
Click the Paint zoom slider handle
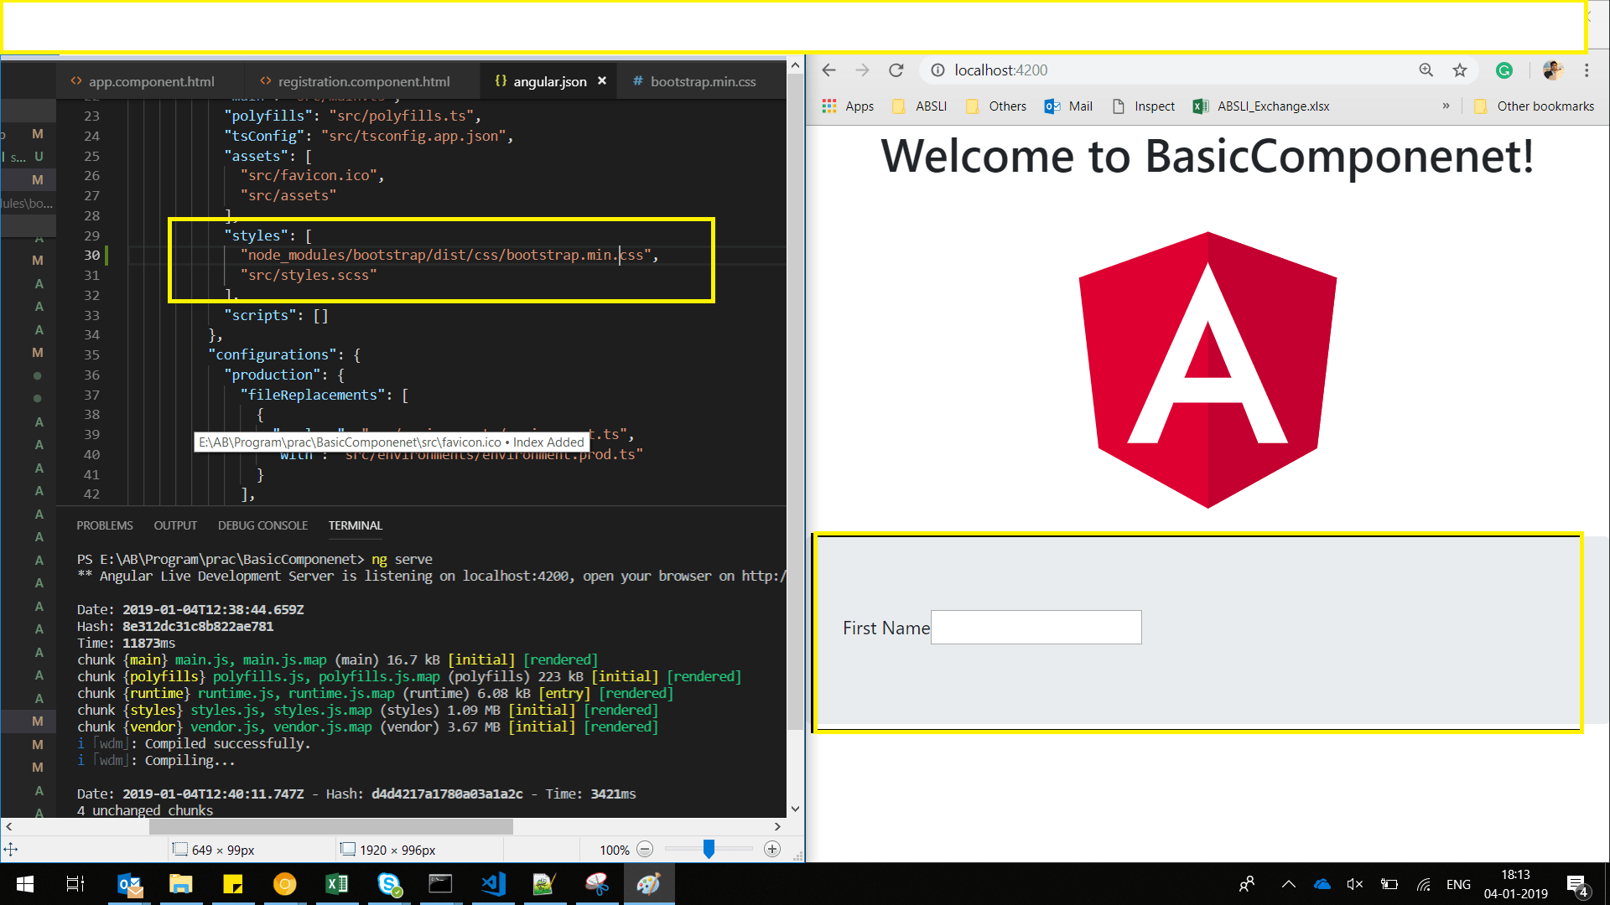709,850
